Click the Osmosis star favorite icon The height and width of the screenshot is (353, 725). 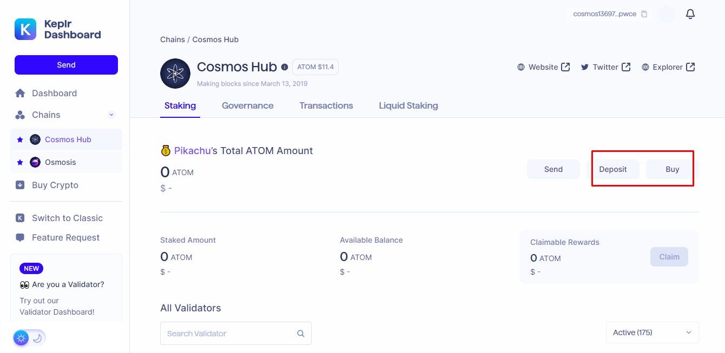tap(20, 162)
